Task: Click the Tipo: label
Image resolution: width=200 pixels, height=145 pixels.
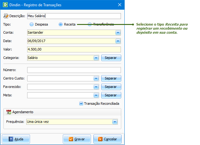Action: [7, 24]
